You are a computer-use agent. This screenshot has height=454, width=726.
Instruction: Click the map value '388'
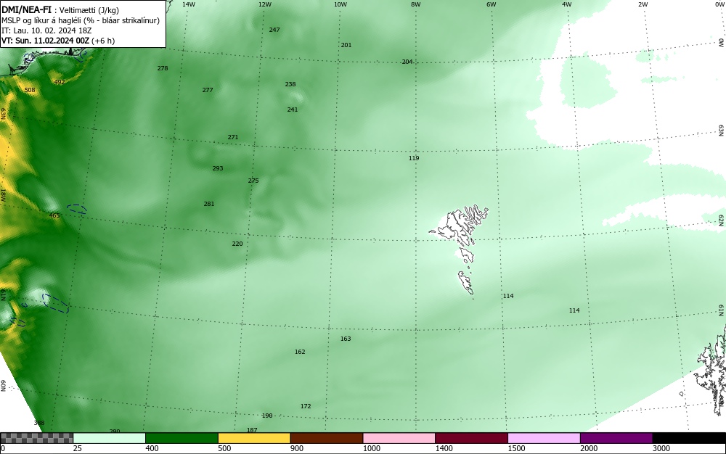[39, 423]
